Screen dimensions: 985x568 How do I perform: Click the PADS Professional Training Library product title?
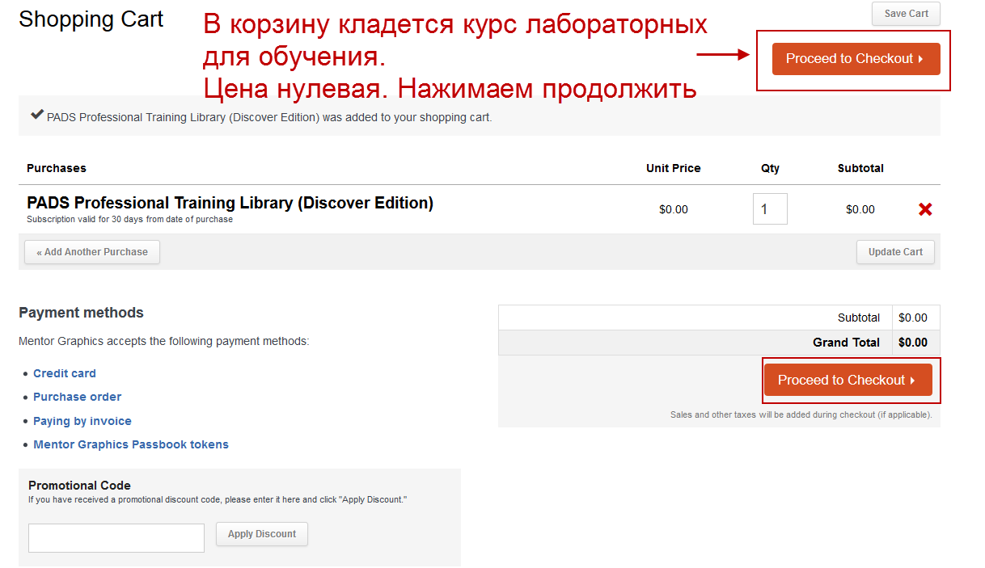[x=230, y=203]
